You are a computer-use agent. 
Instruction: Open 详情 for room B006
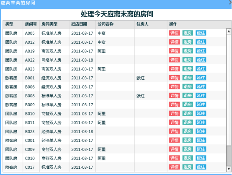pyautogui.click(x=175, y=86)
